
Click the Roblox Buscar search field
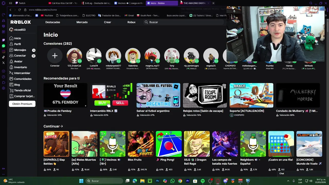coord(184,22)
